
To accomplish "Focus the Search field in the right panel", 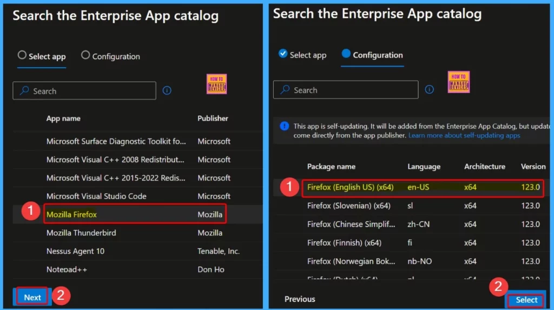I will tap(346, 90).
